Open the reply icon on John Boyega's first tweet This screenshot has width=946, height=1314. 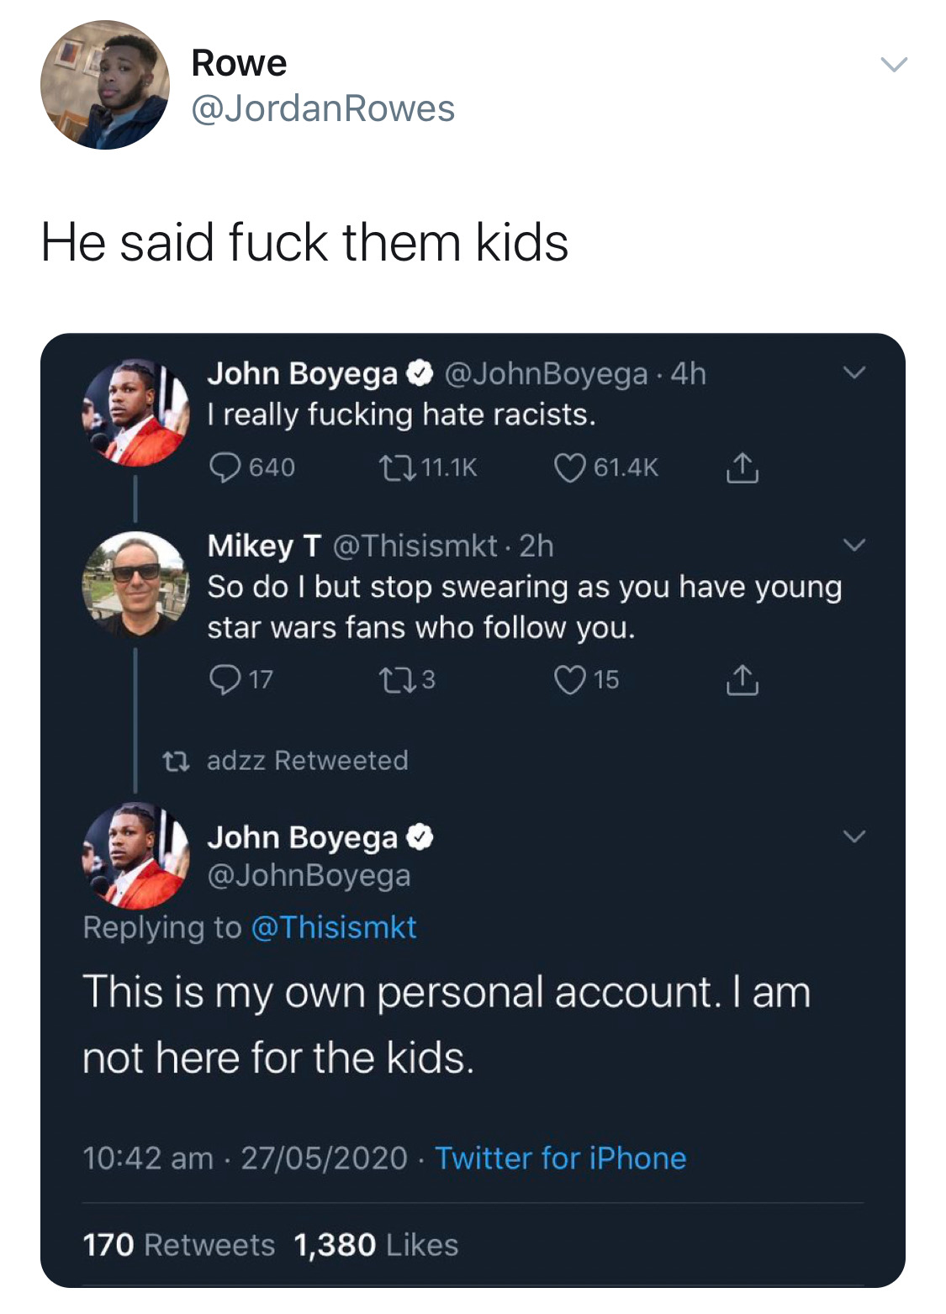tap(225, 467)
